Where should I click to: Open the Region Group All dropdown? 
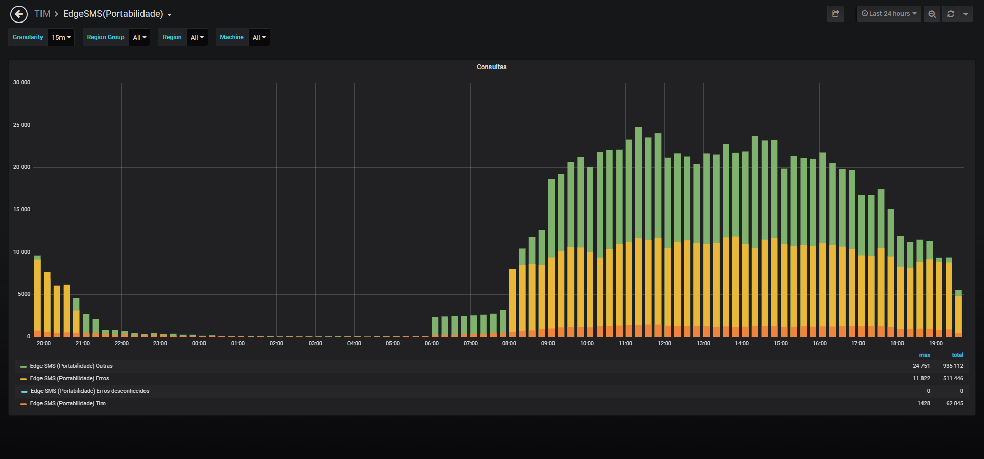[x=139, y=37]
